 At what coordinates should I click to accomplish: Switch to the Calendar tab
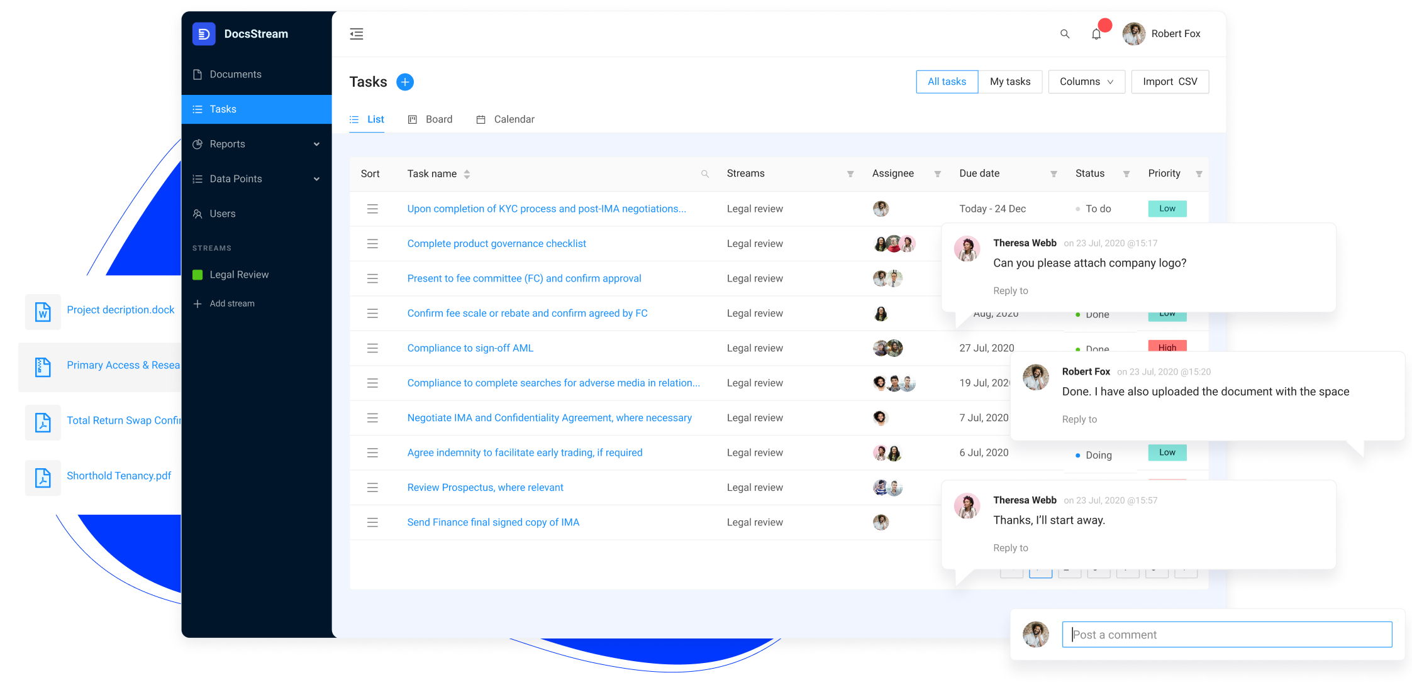click(506, 118)
